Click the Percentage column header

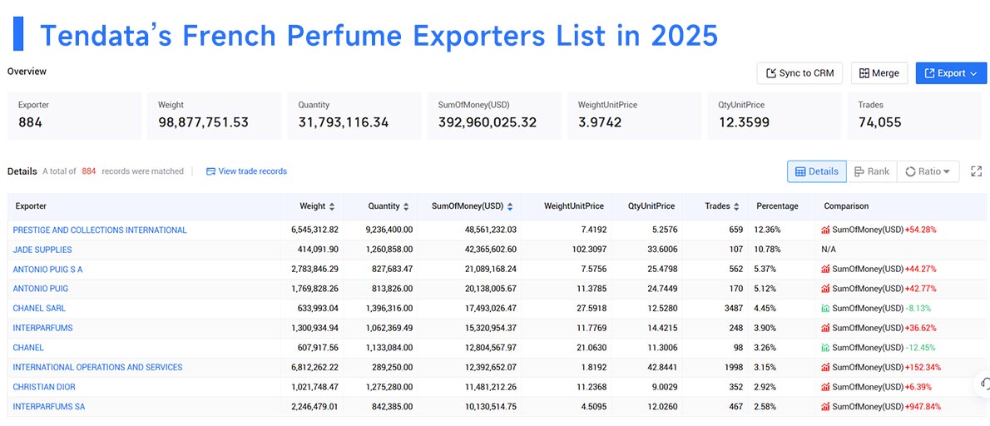click(x=777, y=206)
